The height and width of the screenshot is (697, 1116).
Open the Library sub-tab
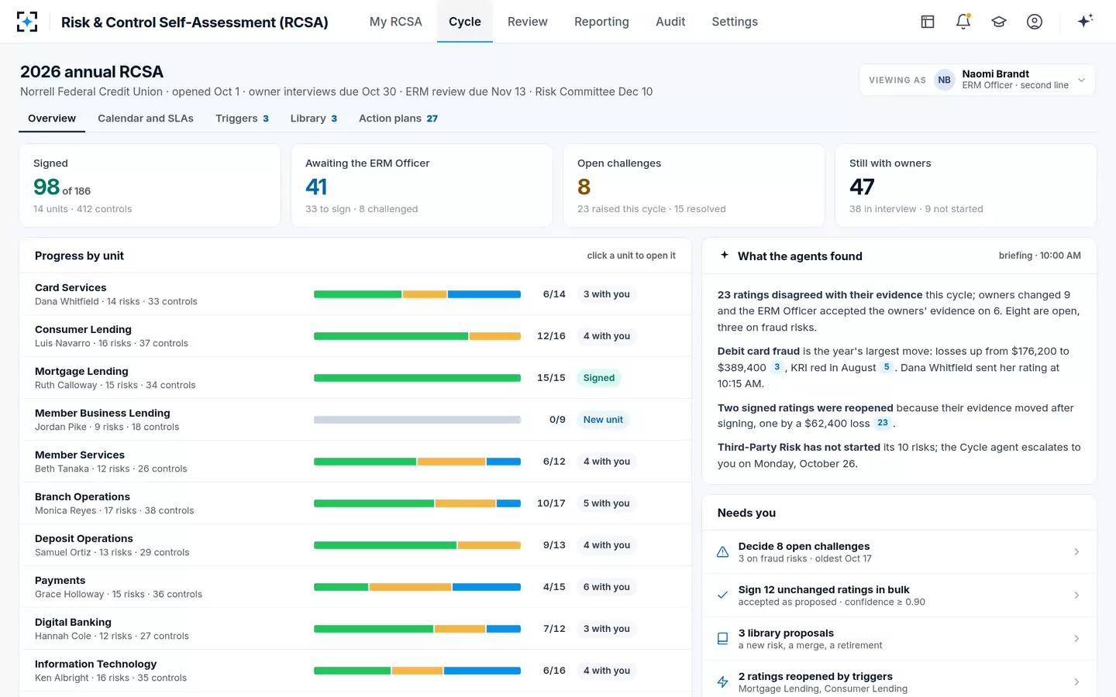click(x=313, y=118)
